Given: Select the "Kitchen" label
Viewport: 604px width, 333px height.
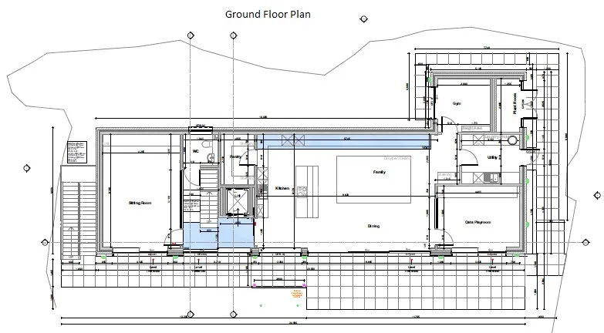Looking at the screenshot, I should point(282,188).
